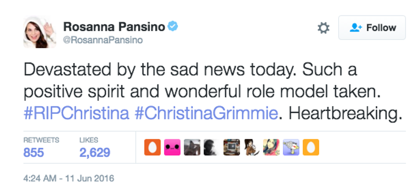Click the computer desk avatar

tap(231, 147)
